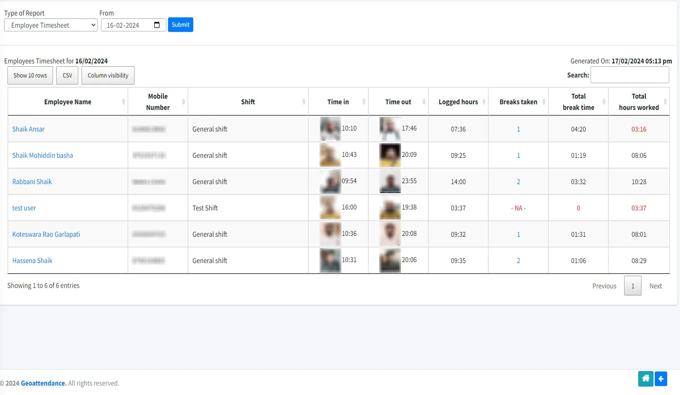View test user's Time in photo
The height and width of the screenshot is (395, 680).
329,207
